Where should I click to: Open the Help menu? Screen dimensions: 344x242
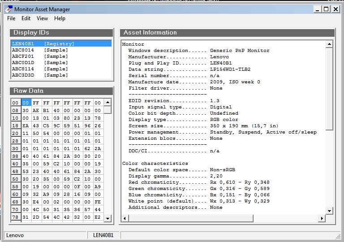pos(60,18)
